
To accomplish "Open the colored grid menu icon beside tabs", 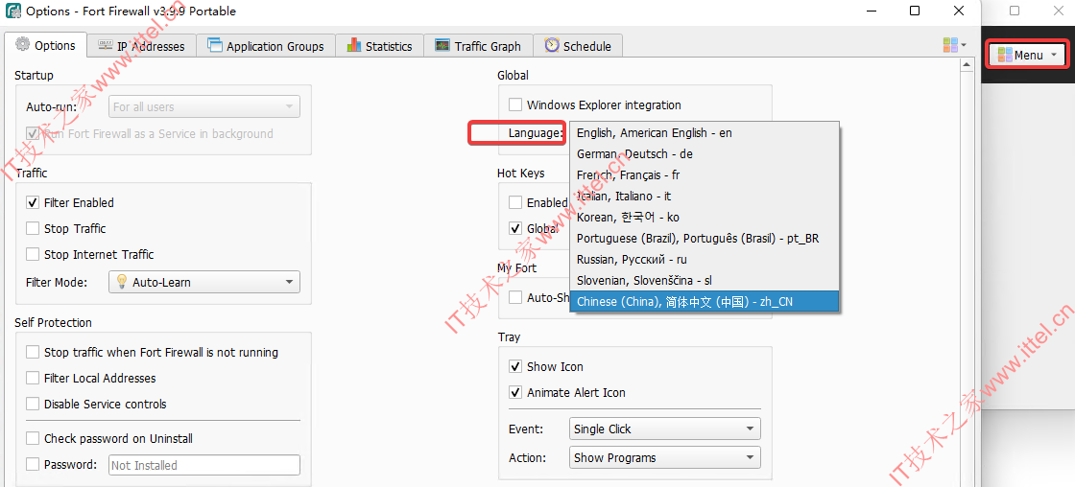I will 954,44.
